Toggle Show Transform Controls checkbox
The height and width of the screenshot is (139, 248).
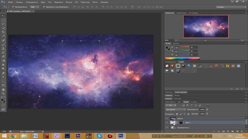point(44,7)
